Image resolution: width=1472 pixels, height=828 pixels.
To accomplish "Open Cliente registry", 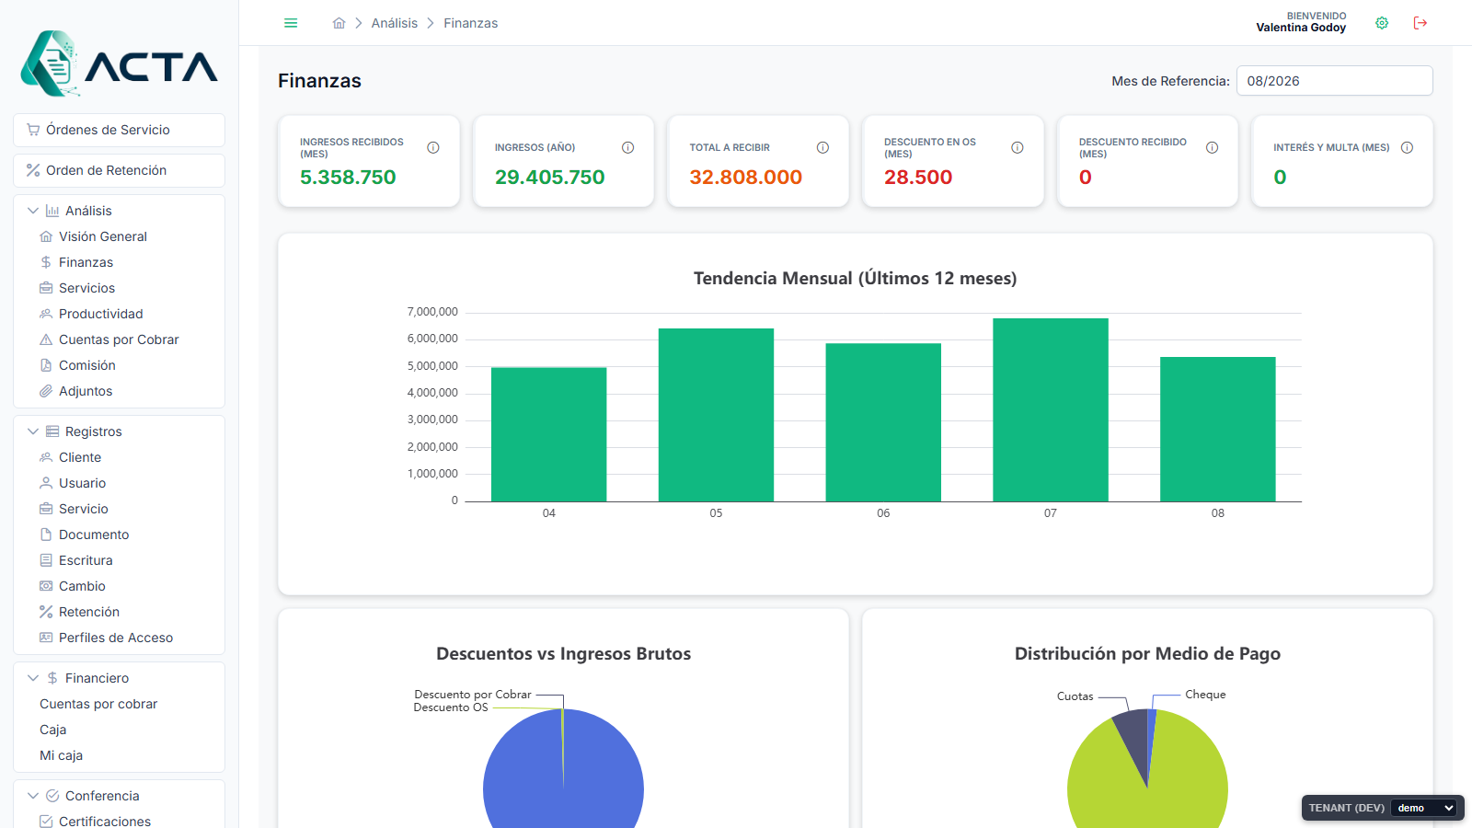I will [80, 457].
